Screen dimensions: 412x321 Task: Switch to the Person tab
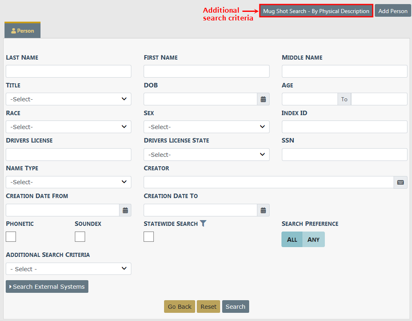tap(23, 31)
